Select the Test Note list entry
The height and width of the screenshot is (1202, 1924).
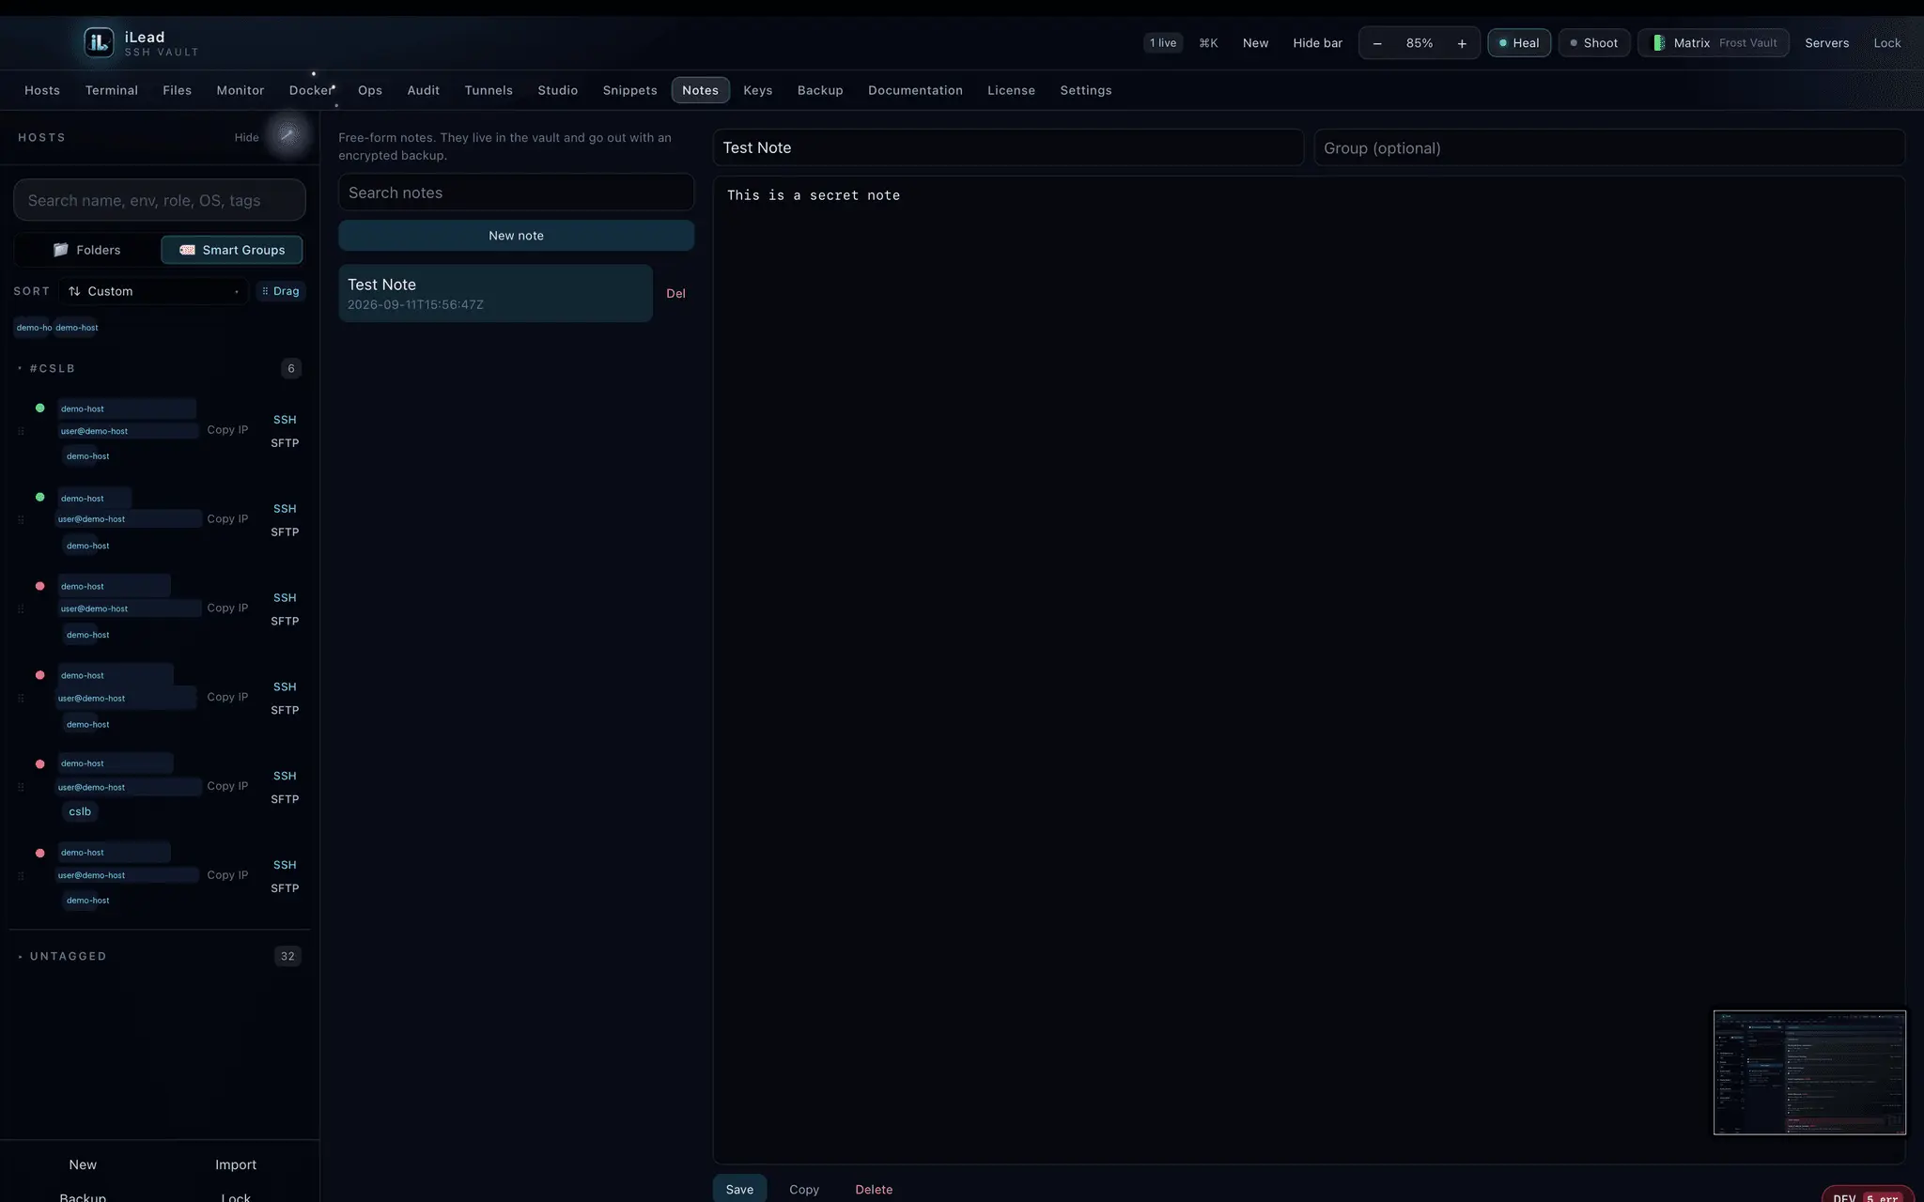tap(495, 293)
